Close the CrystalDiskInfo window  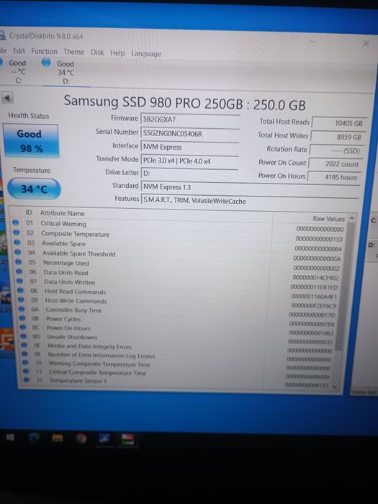[366, 43]
